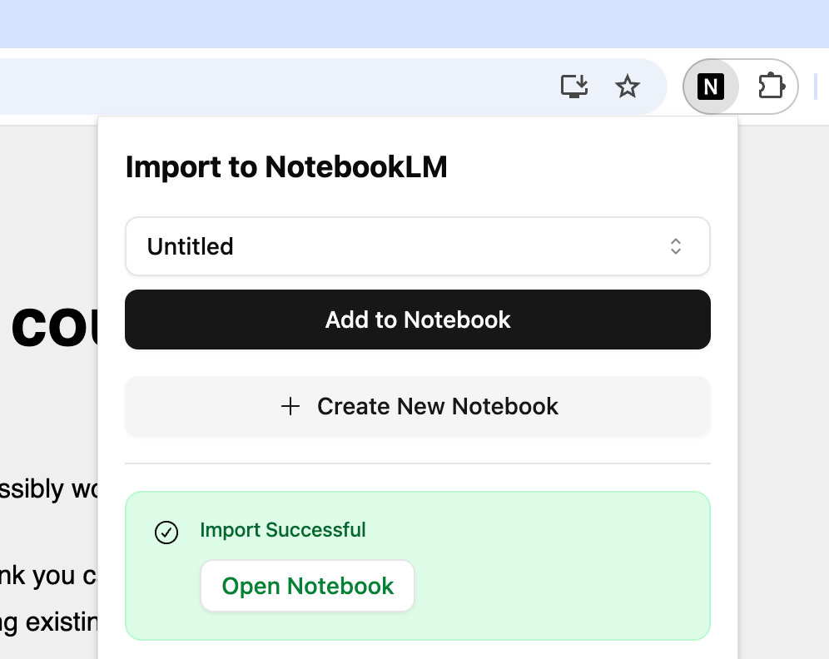Click the install app icon in address bar
This screenshot has width=829, height=659.
coord(574,87)
